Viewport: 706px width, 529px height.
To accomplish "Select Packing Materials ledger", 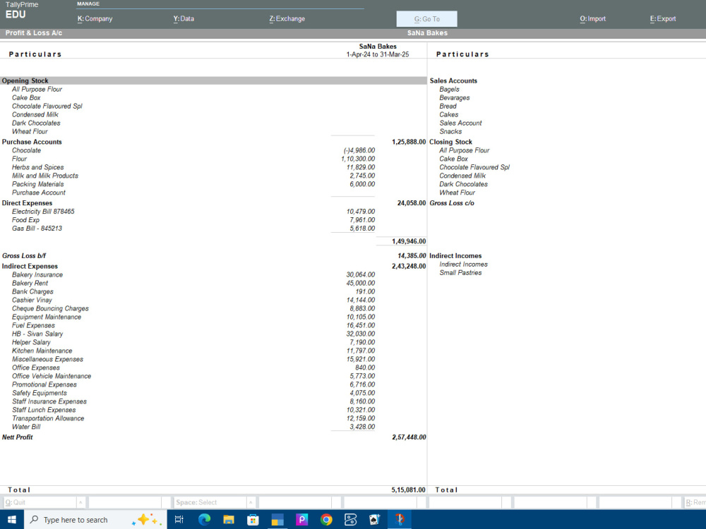I will [38, 184].
